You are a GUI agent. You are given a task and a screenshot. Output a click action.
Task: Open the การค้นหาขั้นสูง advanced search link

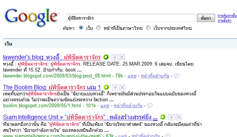(227, 16)
